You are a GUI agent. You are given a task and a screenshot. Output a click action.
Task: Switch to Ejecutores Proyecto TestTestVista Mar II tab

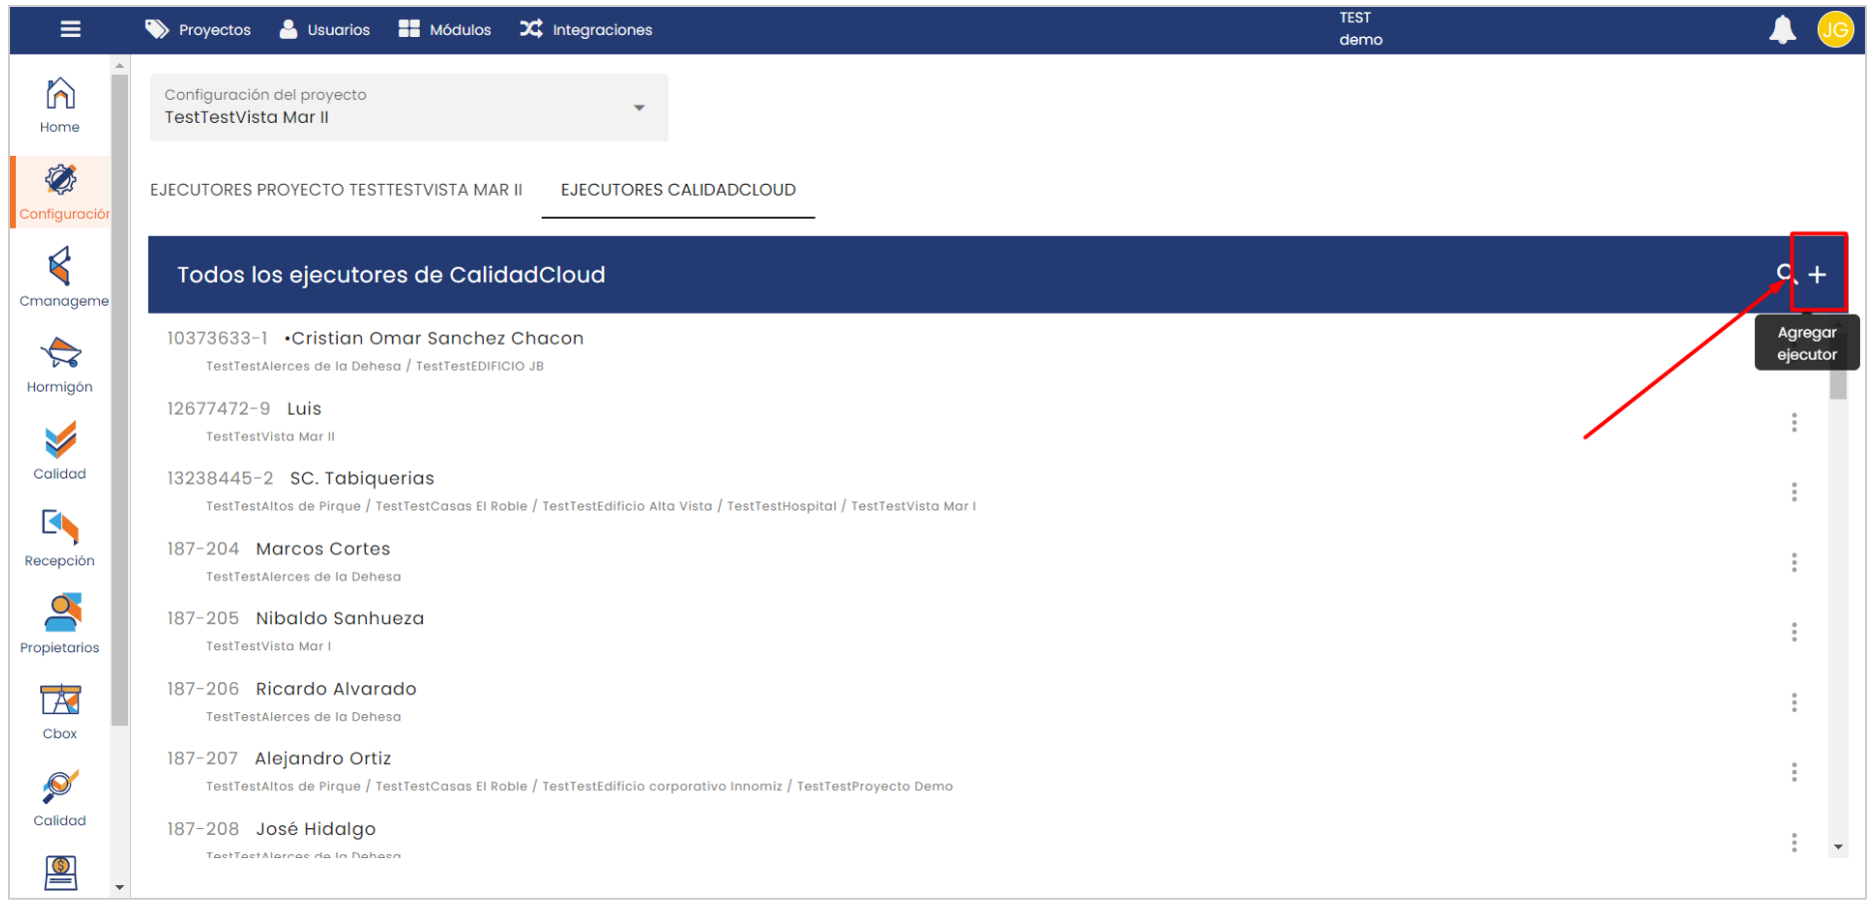tap(336, 190)
